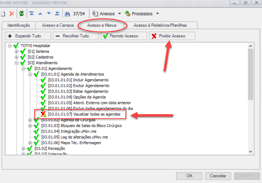The height and width of the screenshot is (183, 262).
Task: Switch to the Identificação tab
Action: pos(19,25)
